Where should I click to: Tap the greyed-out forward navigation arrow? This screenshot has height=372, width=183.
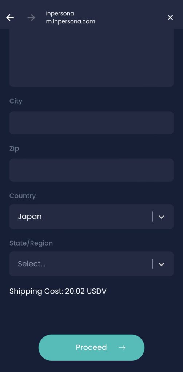[x=31, y=17]
